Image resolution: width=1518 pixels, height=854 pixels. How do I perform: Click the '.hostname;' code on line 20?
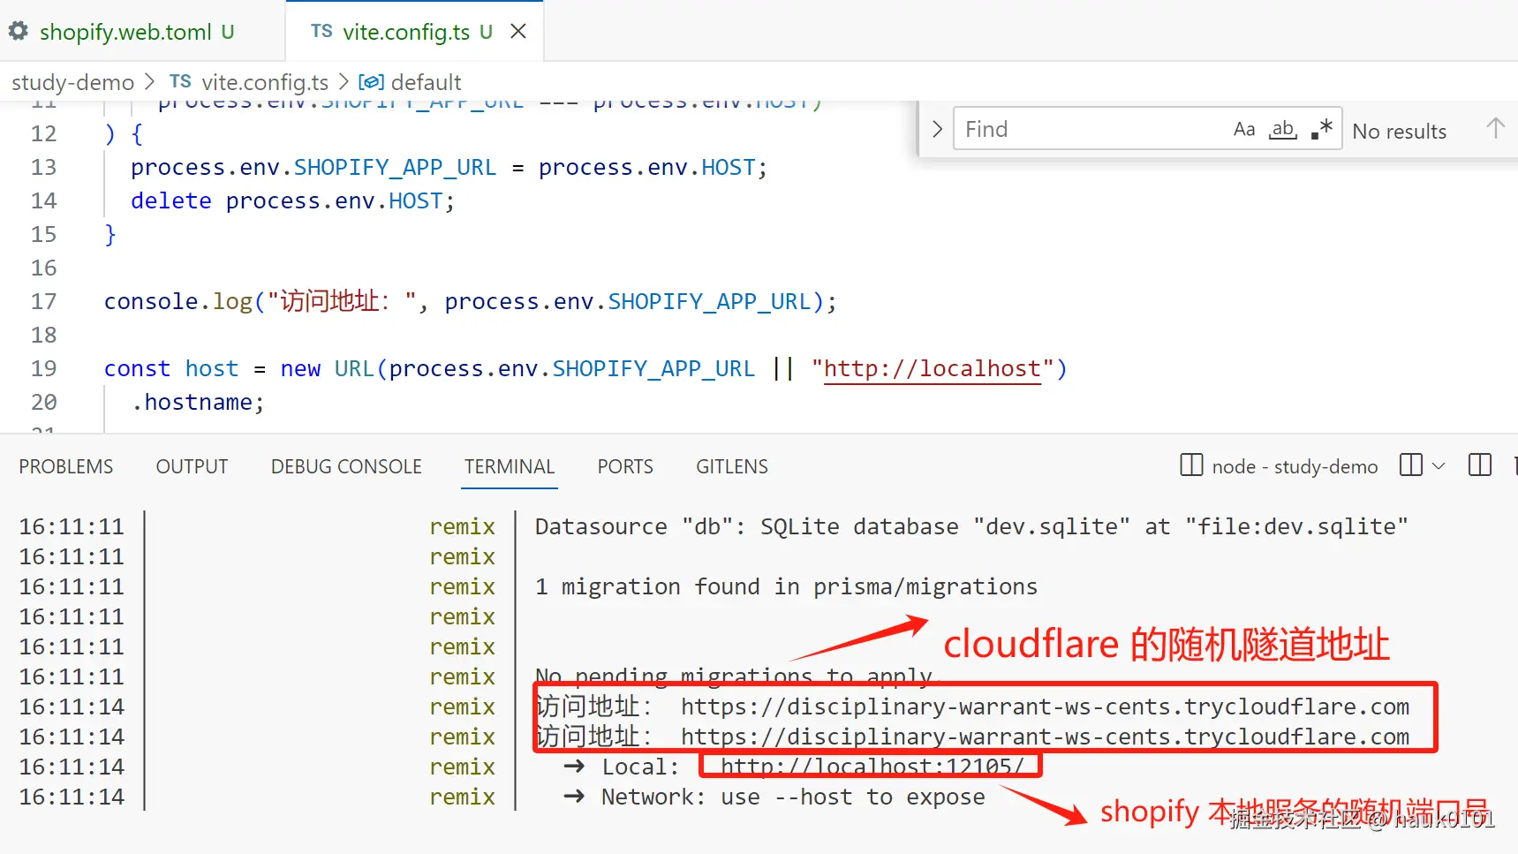[x=198, y=402]
